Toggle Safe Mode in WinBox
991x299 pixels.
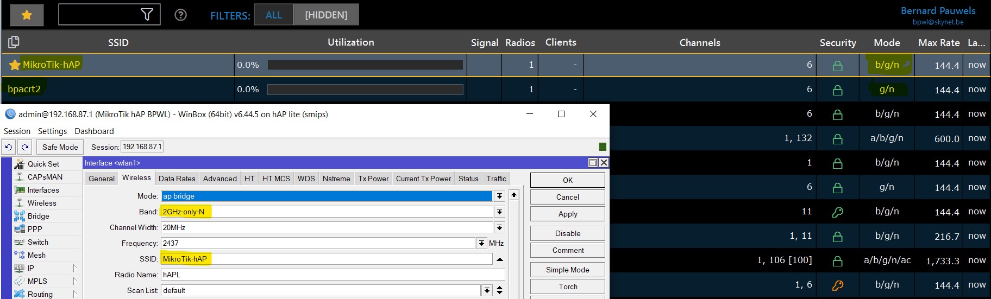tap(60, 147)
